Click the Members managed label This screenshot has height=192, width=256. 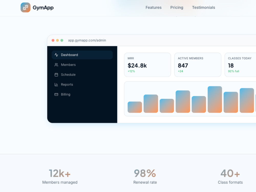[60, 182]
